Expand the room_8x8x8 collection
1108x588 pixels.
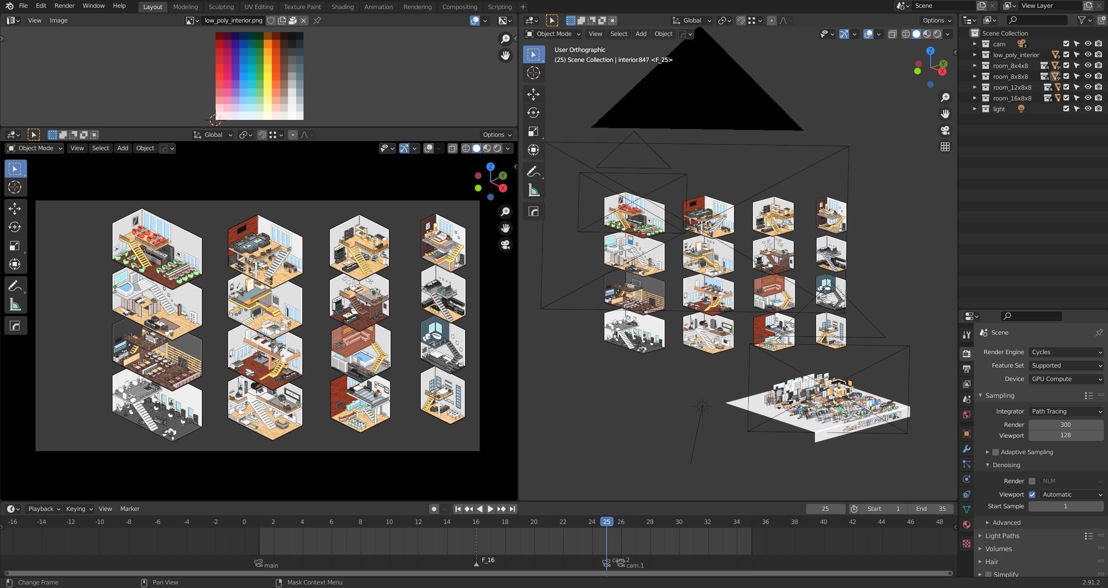pos(975,76)
